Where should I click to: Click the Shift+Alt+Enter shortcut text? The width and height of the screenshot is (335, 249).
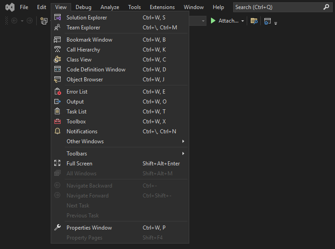(x=161, y=164)
